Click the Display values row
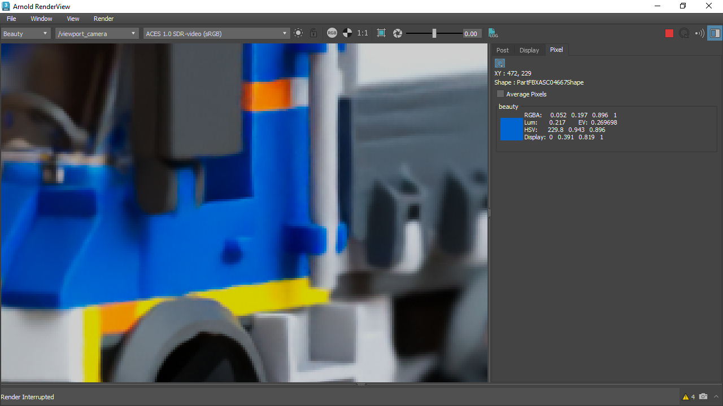723x406 pixels. pyautogui.click(x=564, y=137)
